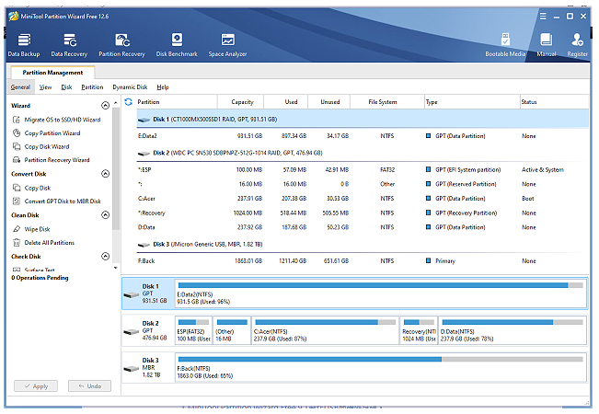This screenshot has width=599, height=414.
Task: Collapse the Wizard section
Action: (106, 105)
